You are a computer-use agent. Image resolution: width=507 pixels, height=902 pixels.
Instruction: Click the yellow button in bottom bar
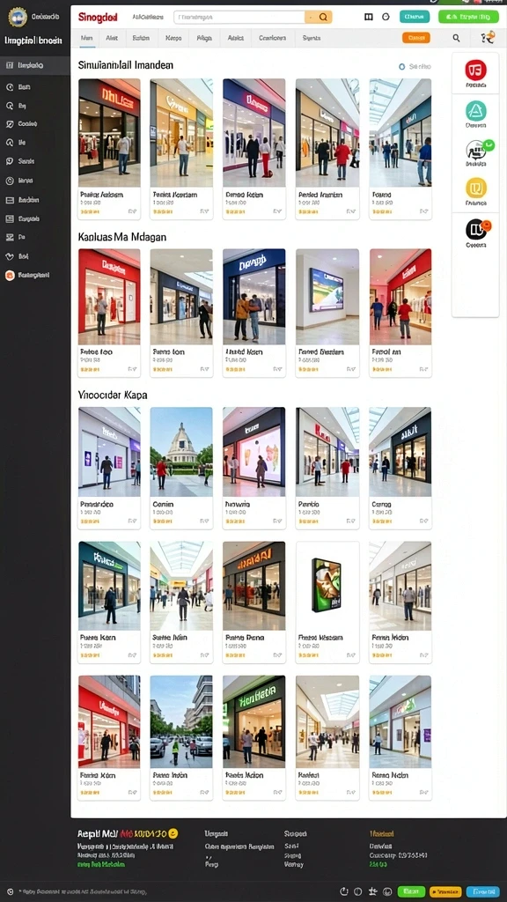(x=445, y=891)
